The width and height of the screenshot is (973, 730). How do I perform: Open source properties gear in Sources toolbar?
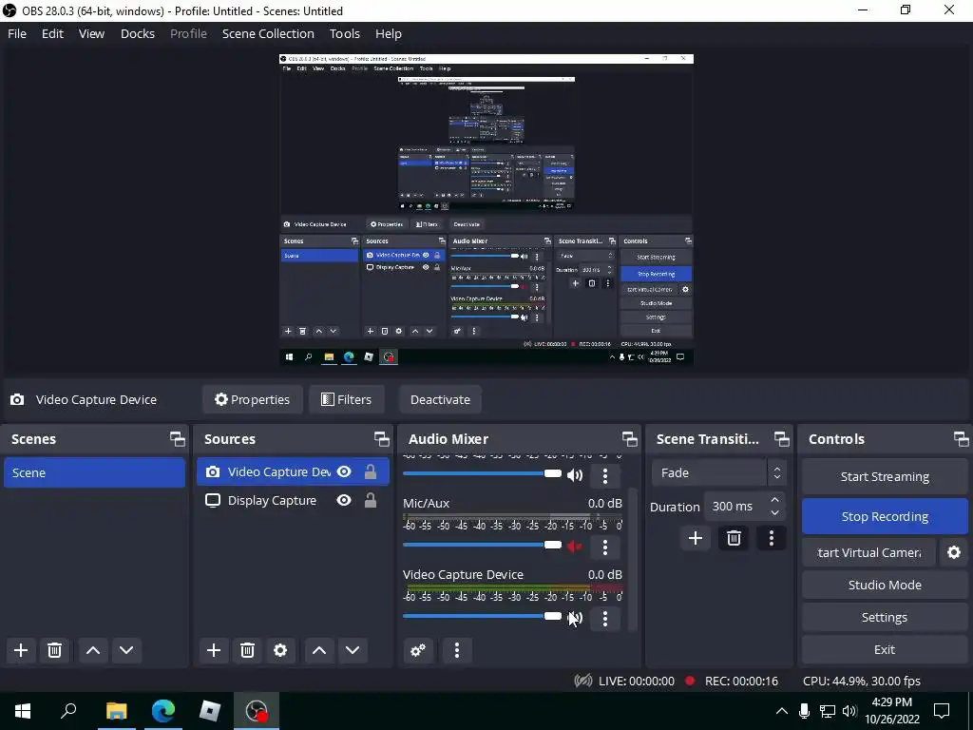coord(280,650)
